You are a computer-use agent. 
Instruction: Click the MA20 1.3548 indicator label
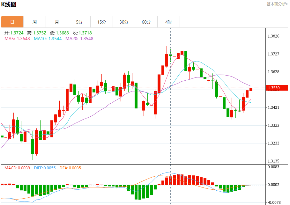[79, 39]
